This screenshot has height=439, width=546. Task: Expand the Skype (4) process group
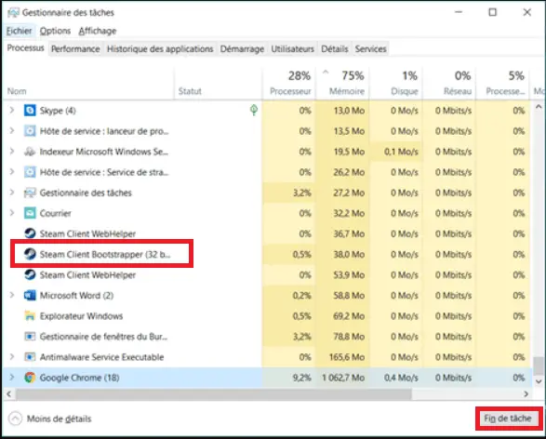(12, 111)
